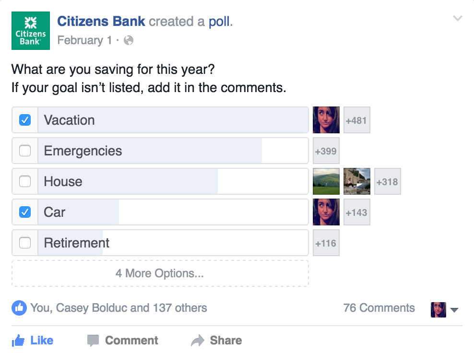Check the Retirement poll option
The image size is (474, 353).
coord(25,243)
